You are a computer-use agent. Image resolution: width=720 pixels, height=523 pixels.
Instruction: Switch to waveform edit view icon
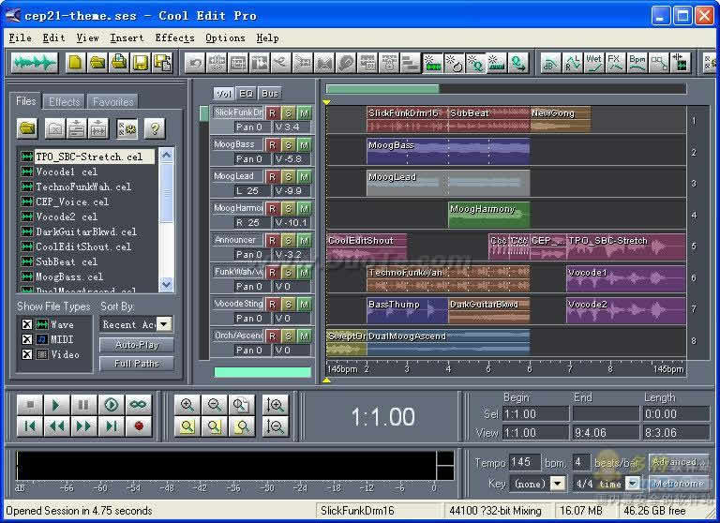35,63
